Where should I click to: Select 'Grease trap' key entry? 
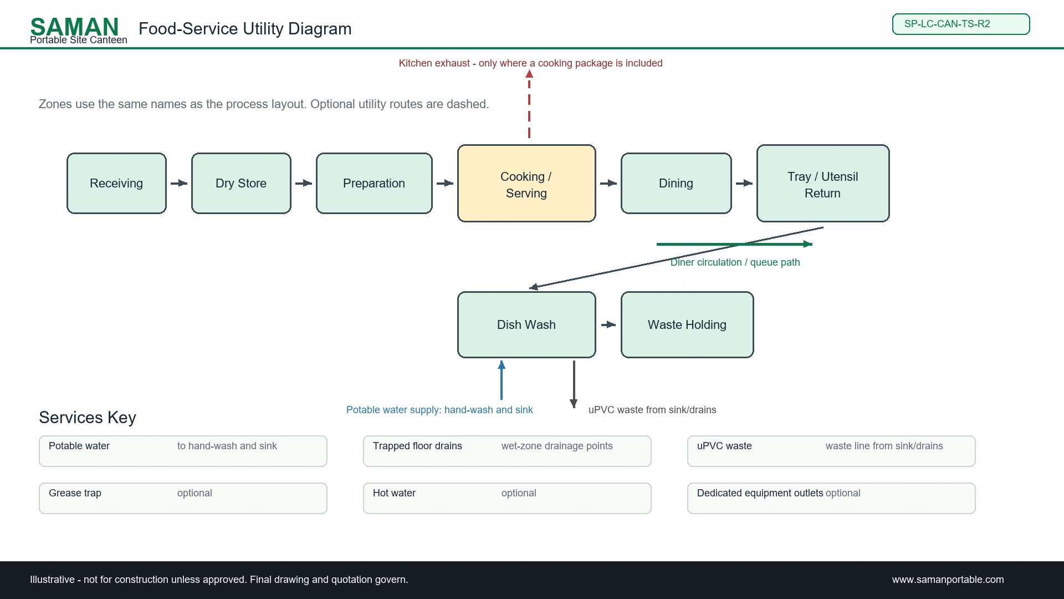point(75,493)
